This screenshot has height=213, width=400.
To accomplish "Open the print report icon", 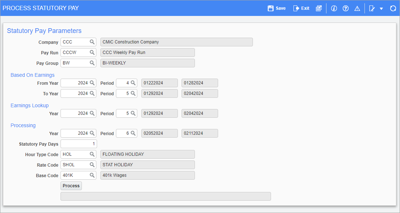I will click(319, 8).
